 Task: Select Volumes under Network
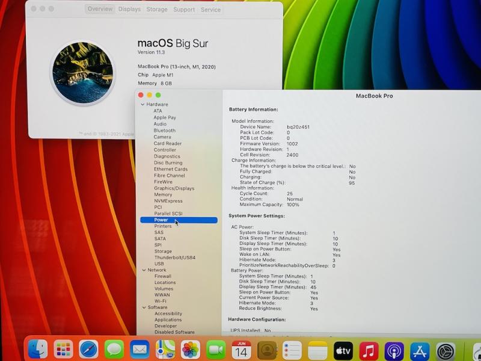click(x=164, y=289)
